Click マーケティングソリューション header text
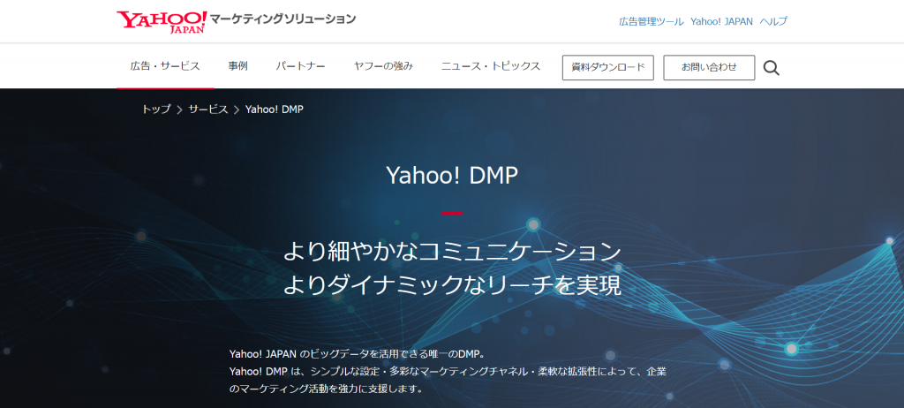This screenshot has height=408, width=904. click(283, 19)
